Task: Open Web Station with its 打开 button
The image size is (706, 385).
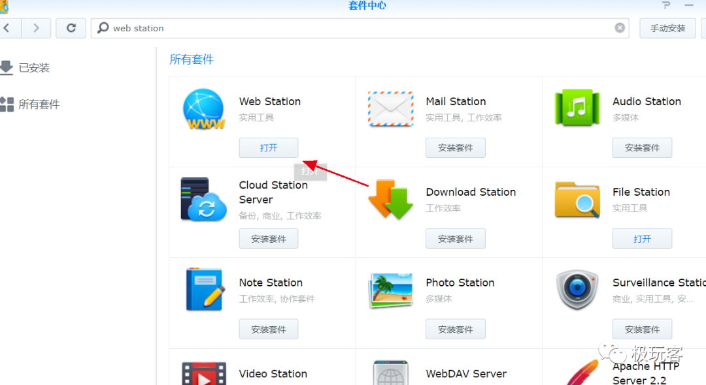Action: coord(269,147)
